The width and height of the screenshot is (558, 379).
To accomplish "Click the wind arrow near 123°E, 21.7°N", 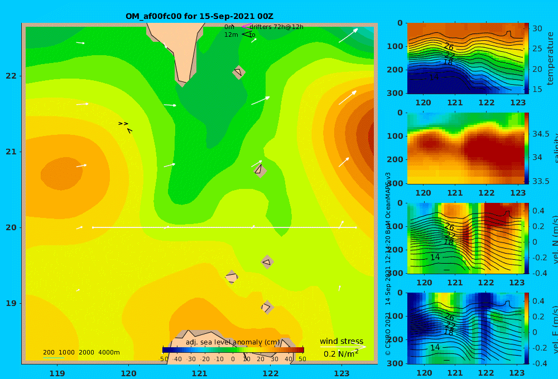I will click(x=347, y=98).
